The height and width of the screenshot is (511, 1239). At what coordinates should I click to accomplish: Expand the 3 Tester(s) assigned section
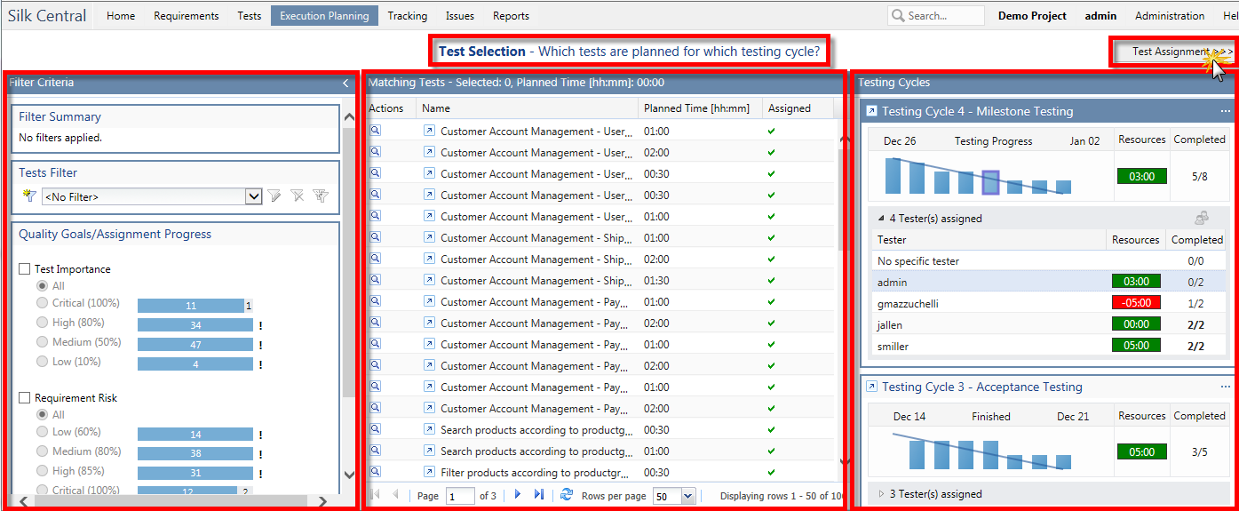pos(881,494)
